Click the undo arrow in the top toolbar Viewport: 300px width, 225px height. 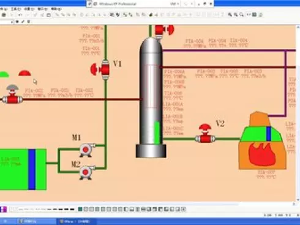(x=20, y=15)
